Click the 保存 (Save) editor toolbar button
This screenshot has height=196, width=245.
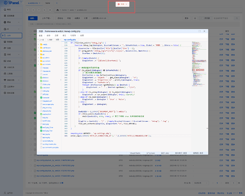coord(48,35)
